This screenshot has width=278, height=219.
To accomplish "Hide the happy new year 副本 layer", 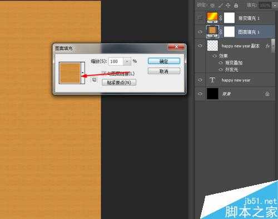I will point(200,46).
